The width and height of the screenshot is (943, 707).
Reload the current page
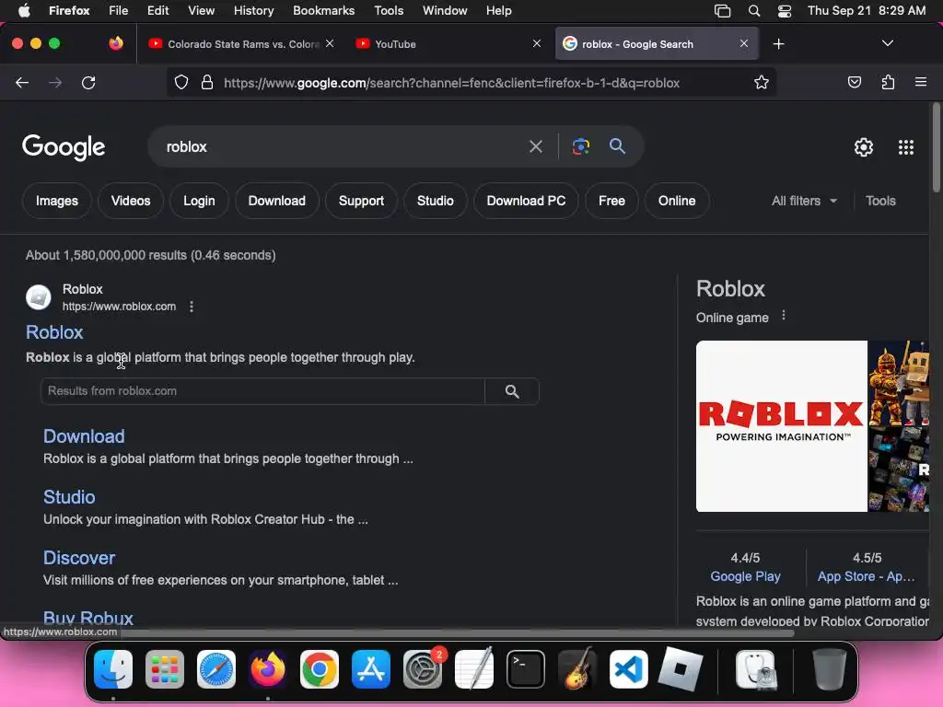tap(88, 83)
